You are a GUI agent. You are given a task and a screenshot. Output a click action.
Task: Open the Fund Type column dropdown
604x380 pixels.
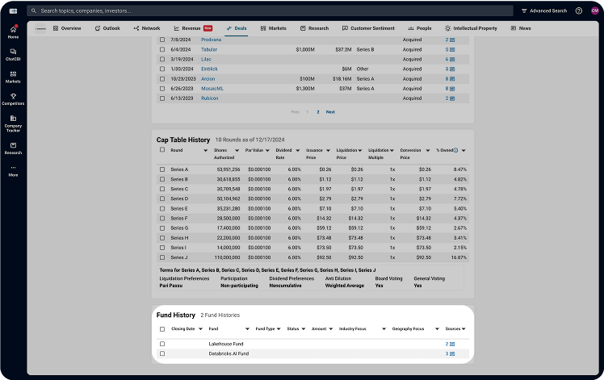[279, 329]
